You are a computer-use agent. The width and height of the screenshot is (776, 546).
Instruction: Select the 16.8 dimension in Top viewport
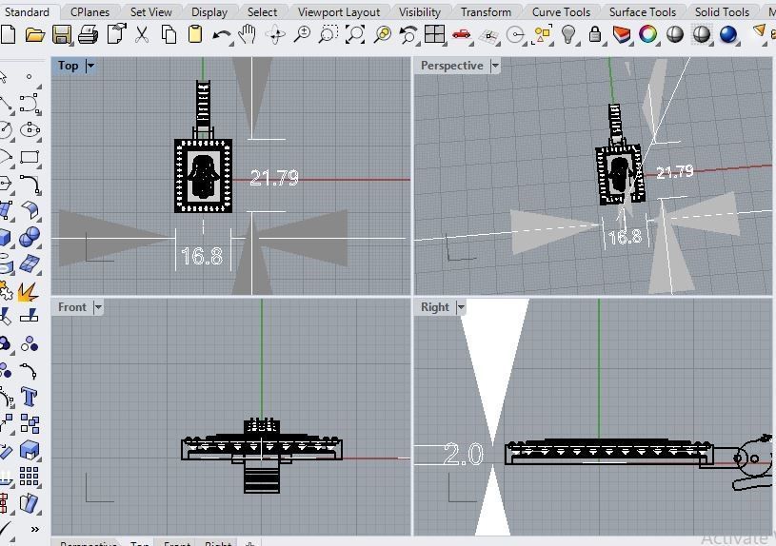[202, 256]
